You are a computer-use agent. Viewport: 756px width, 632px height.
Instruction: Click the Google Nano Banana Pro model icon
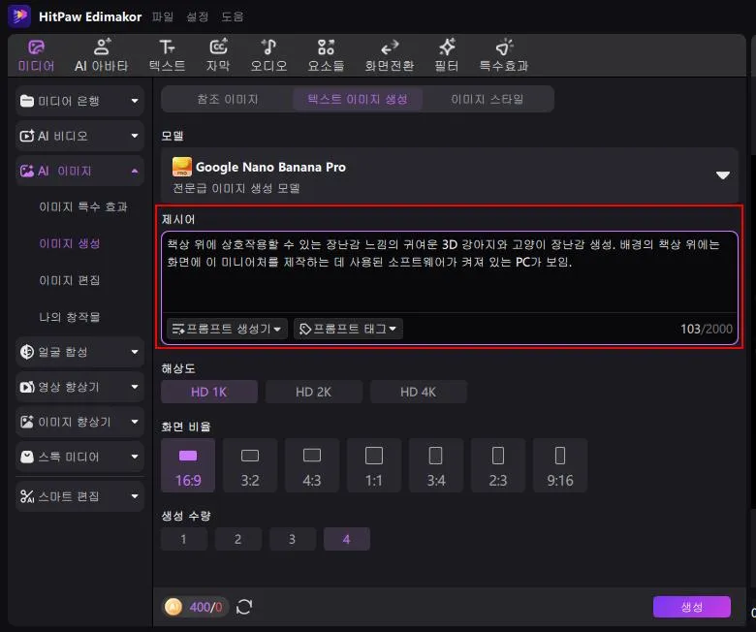[182, 168]
